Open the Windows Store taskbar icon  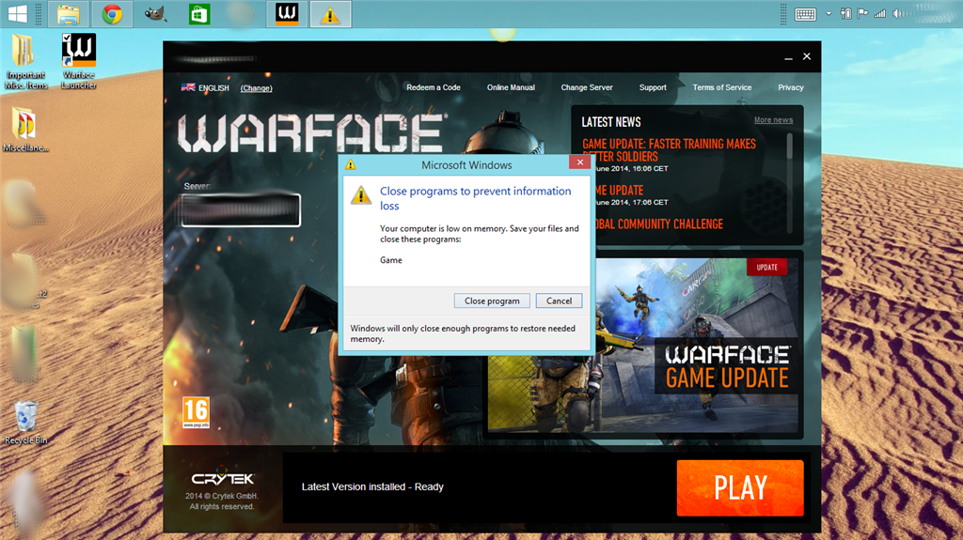pos(199,14)
